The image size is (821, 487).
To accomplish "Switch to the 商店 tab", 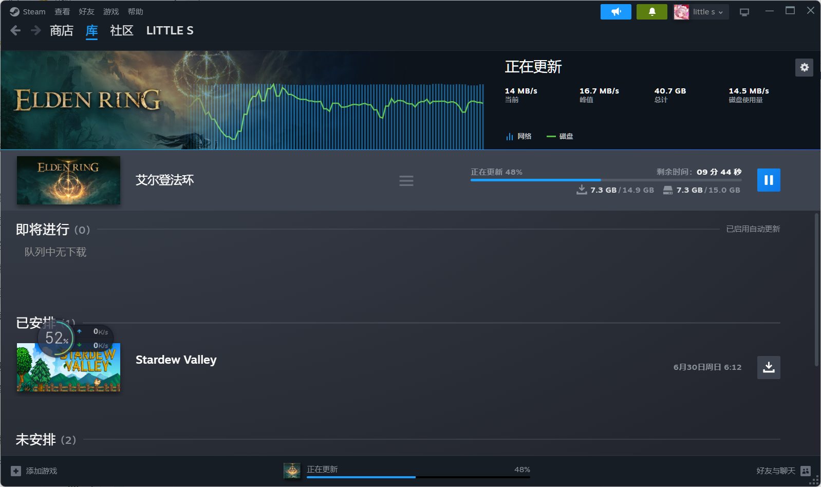I will click(x=62, y=31).
